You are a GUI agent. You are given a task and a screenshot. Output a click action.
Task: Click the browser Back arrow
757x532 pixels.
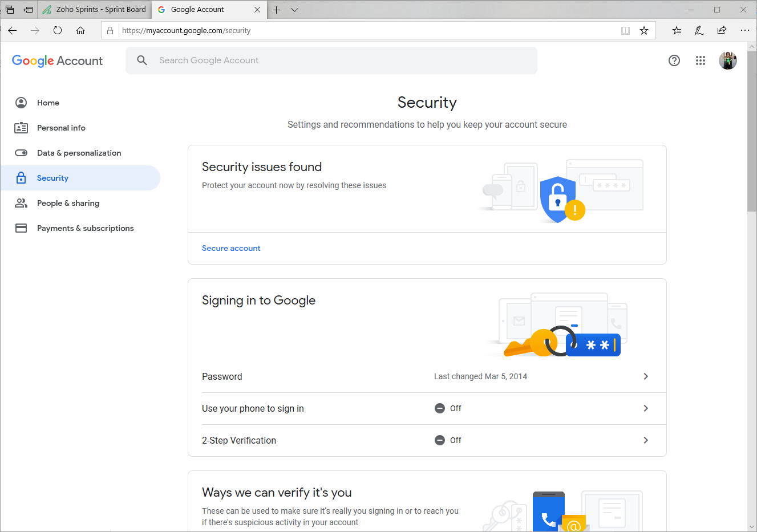(x=13, y=31)
